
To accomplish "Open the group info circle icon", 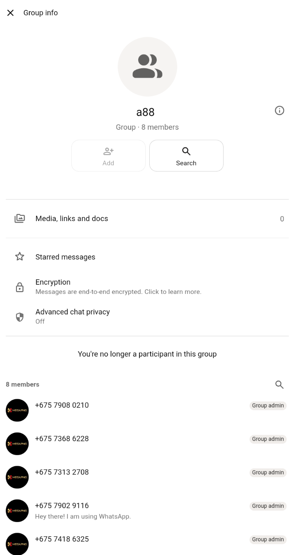I will click(x=279, y=110).
